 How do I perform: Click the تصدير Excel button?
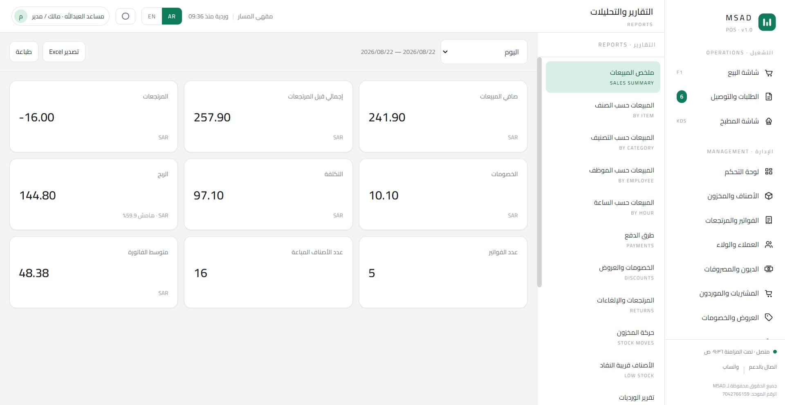(64, 52)
